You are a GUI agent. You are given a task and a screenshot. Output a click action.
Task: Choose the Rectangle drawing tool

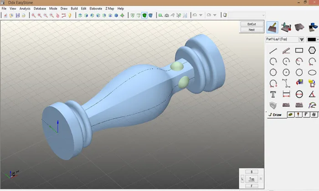(x=299, y=50)
